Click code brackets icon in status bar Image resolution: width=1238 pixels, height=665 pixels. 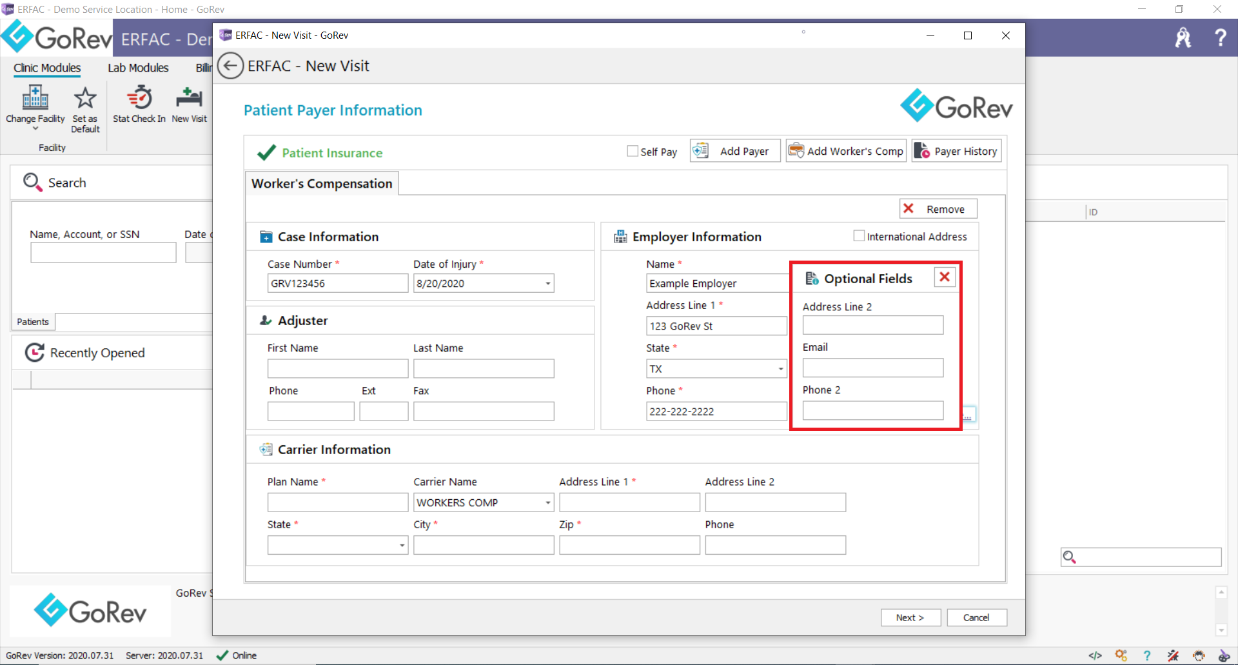point(1095,655)
